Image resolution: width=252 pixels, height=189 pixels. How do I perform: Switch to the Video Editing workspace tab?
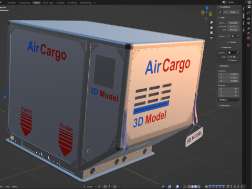click(x=86, y=3)
